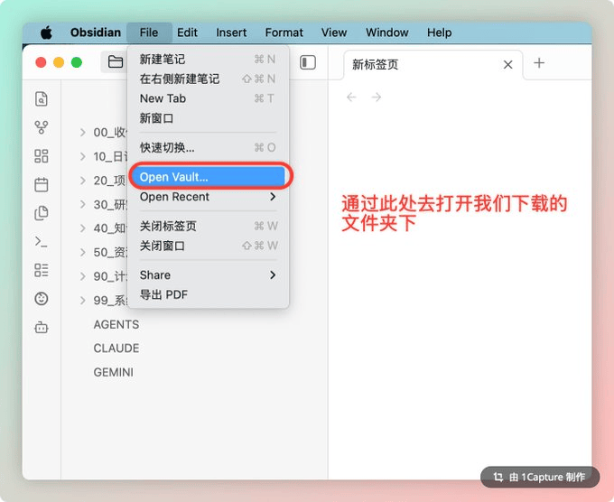Expand the 00_ folder in file tree
The width and height of the screenshot is (614, 502).
coord(82,132)
